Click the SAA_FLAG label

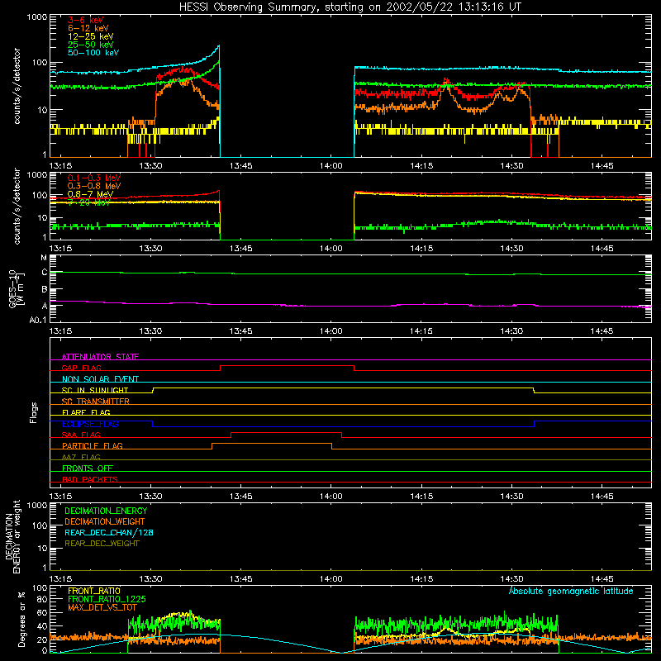click(81, 435)
